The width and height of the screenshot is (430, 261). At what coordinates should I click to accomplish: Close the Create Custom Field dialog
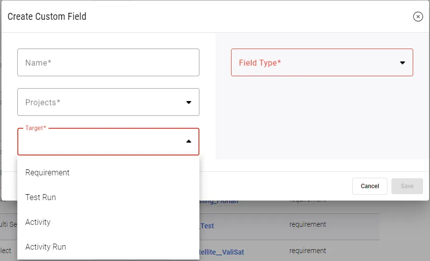click(418, 17)
